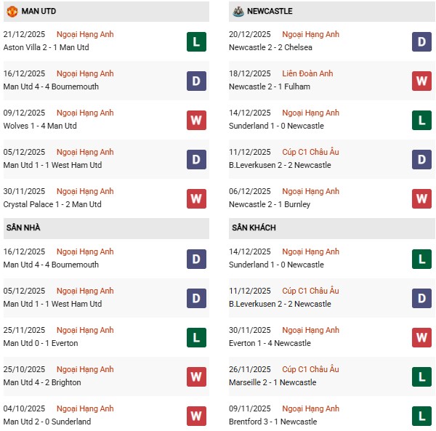Click the Sunderland 1 - 0 Newcastle result under NEWCASTLE
This screenshot has width=436, height=431.
click(278, 126)
